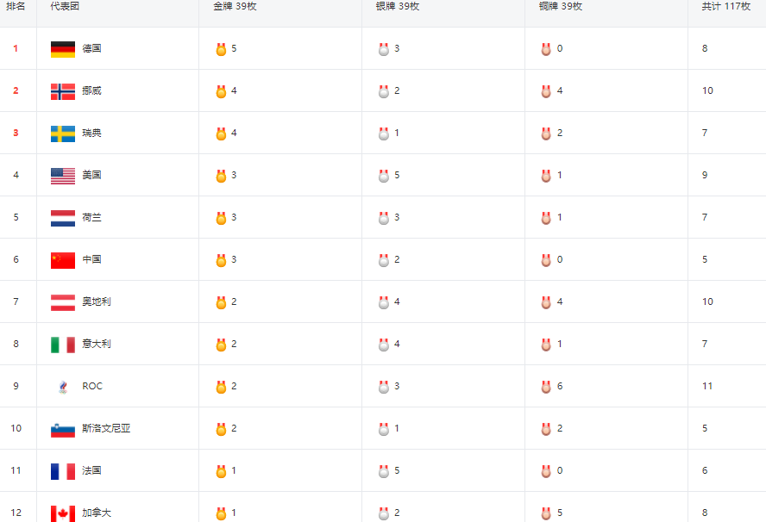Image resolution: width=766 pixels, height=522 pixels.
Task: Open the 斯洛文尼亚 team link
Action: click(x=106, y=428)
